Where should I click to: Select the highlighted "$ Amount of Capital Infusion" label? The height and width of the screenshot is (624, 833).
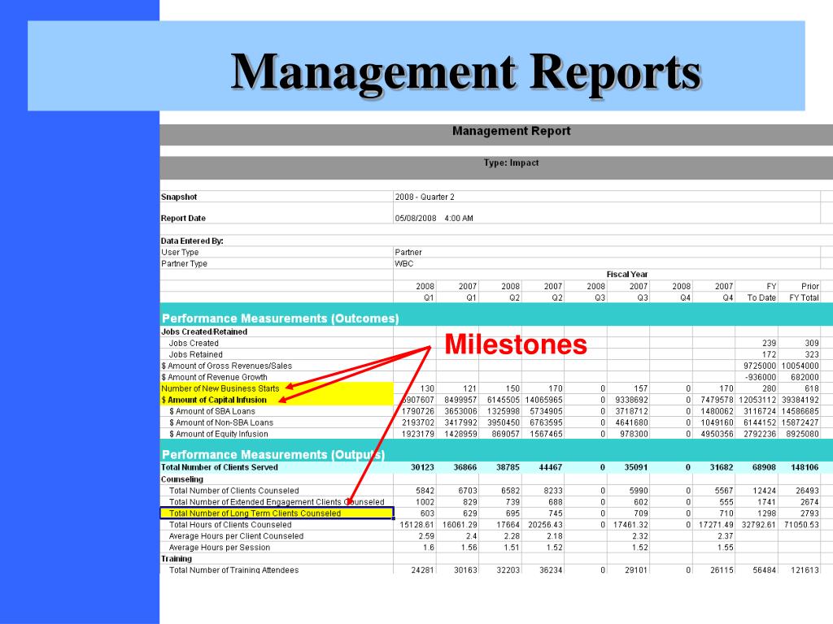tap(214, 400)
